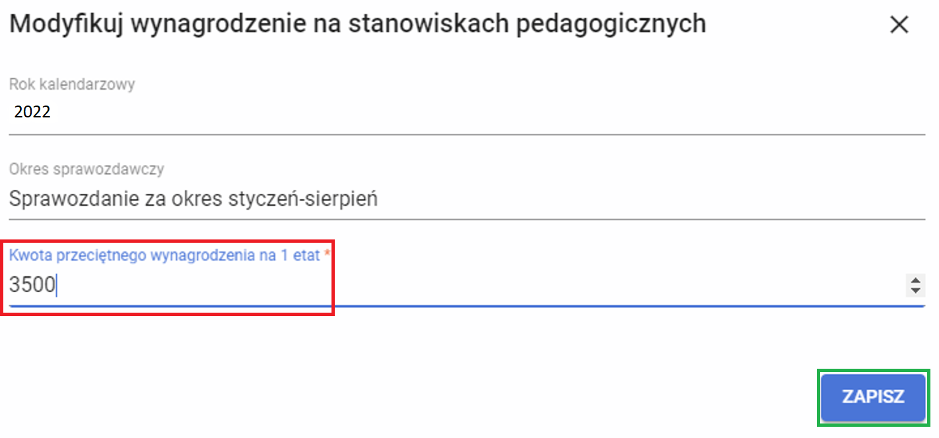Click the Sprawozdanie za okres styczeń-sierpień text
939x438 pixels.
(193, 199)
